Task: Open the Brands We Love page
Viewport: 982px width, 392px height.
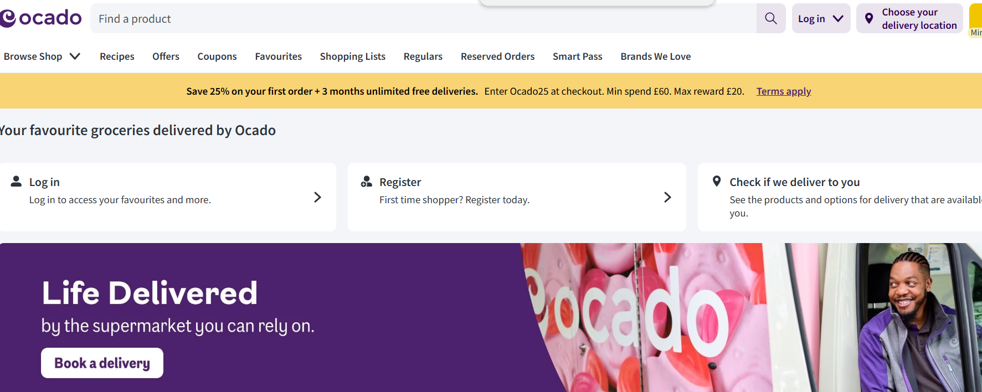Action: pos(655,56)
